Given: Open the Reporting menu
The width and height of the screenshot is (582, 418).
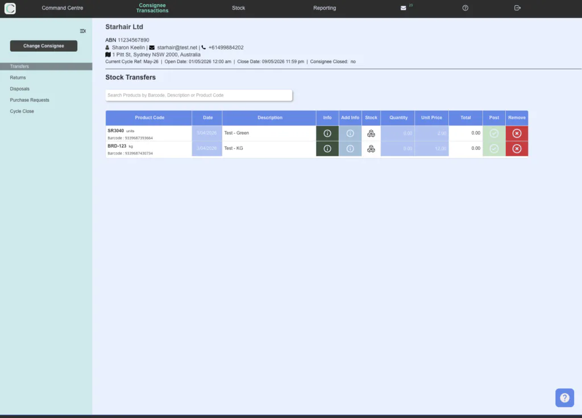Looking at the screenshot, I should pyautogui.click(x=325, y=8).
